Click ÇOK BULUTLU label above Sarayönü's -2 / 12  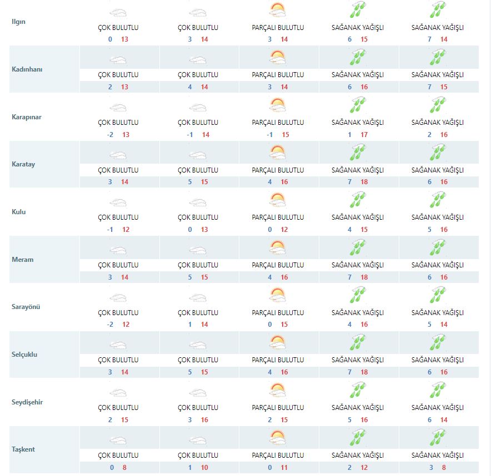(x=118, y=312)
